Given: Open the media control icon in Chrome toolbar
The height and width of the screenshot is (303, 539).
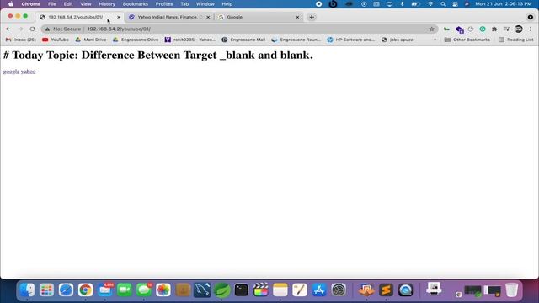Looking at the screenshot, I should pos(506,29).
